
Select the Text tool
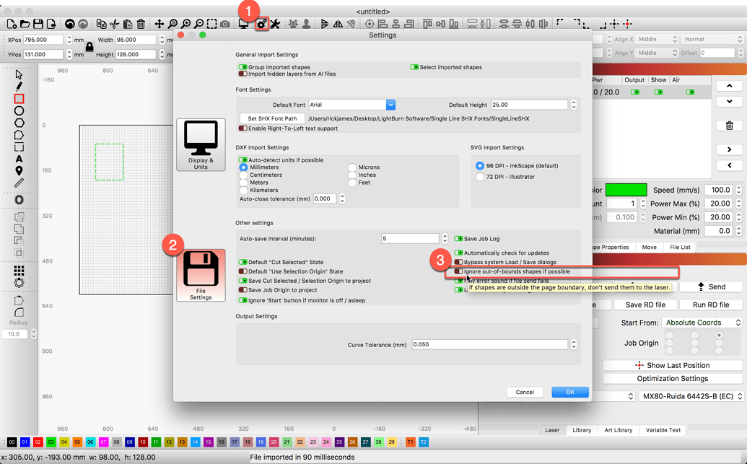click(19, 159)
